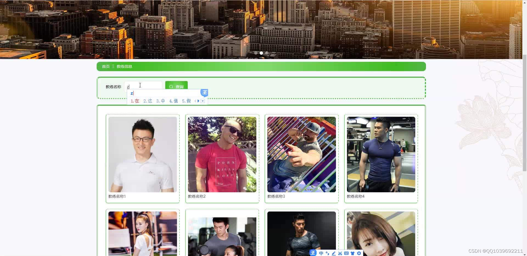
Task: Select candidate 5 '做'
Action: tap(186, 101)
